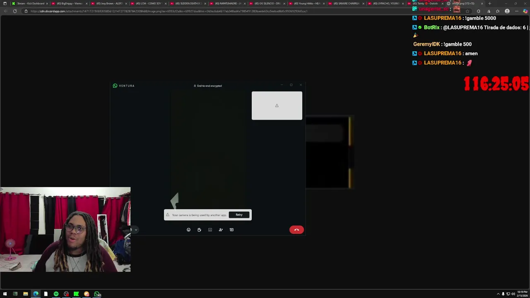Switch to the 'OG SILENCIO' tab
530x298 pixels.
click(268, 3)
